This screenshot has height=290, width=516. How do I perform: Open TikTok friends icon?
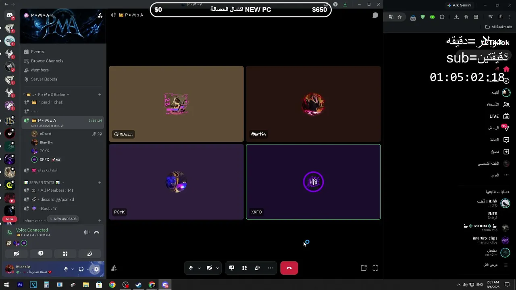coord(506,104)
